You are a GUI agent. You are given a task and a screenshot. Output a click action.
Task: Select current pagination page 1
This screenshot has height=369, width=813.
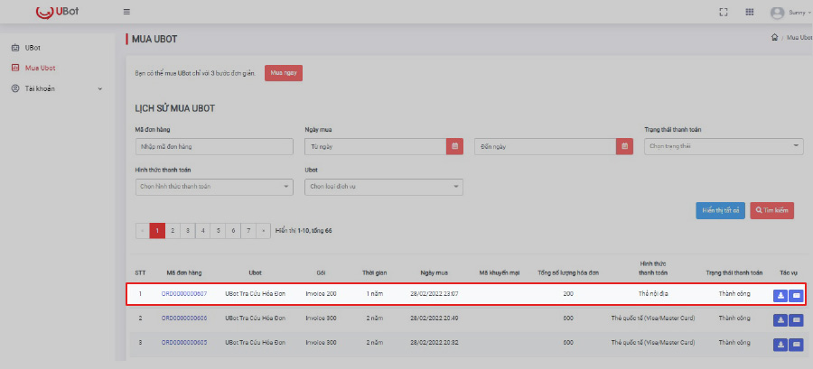pos(157,231)
